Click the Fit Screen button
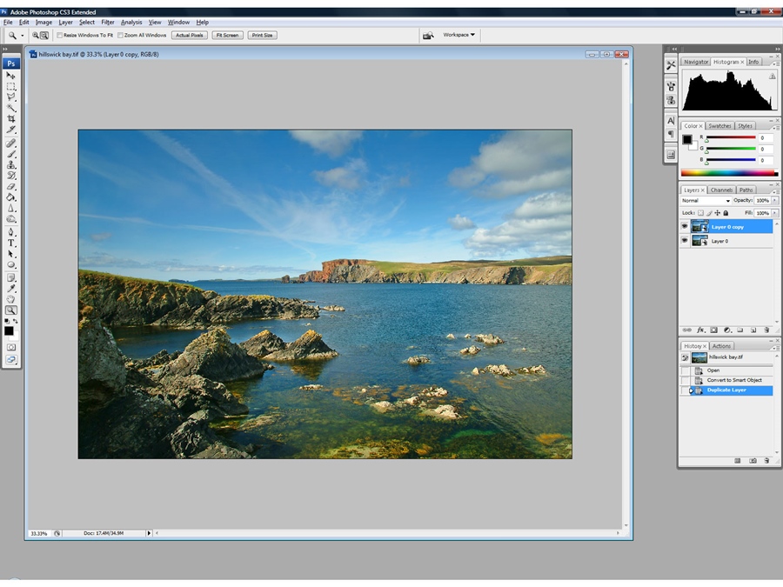Screen dimensions: 783x587 (227, 36)
